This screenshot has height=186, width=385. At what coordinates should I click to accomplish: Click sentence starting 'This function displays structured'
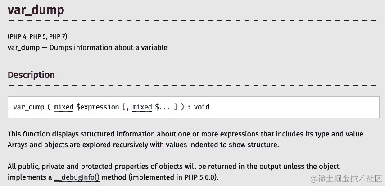[186, 134]
